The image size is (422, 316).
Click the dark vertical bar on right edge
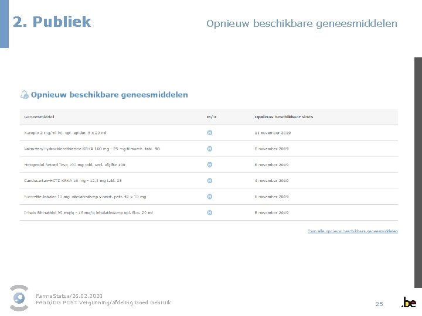418,173
